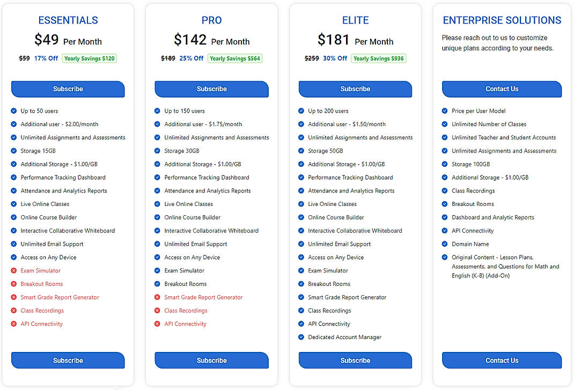Select the X icon next to API Connectivity in Pro
Viewport: 574px width, 390px height.
156,323
